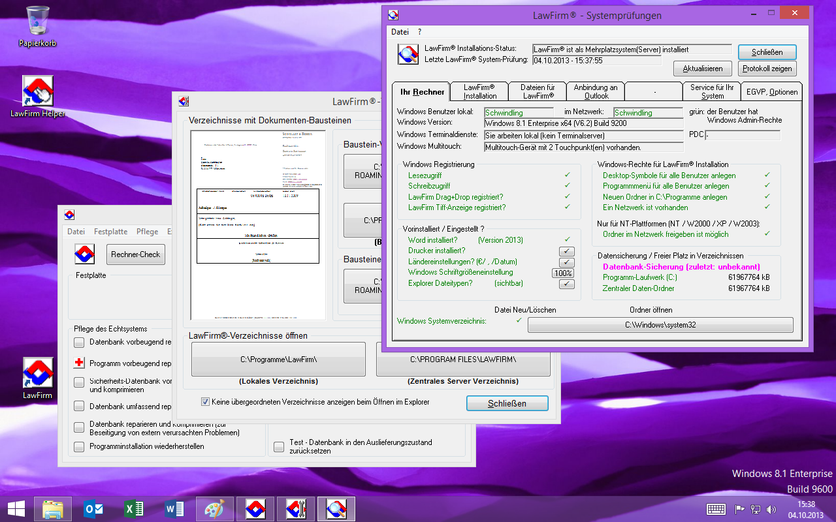Viewport: 836px width, 522px height.
Task: Open Outlook from the taskbar
Action: pyautogui.click(x=93, y=508)
